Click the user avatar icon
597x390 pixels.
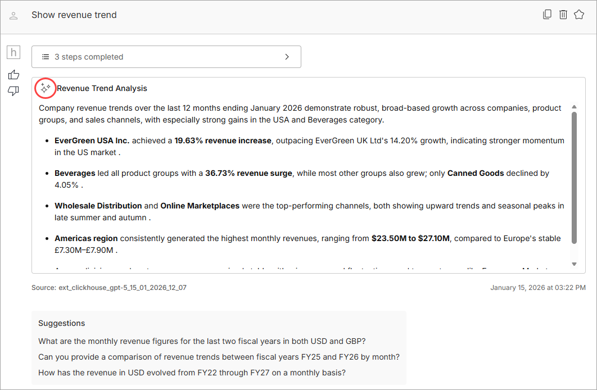point(14,16)
